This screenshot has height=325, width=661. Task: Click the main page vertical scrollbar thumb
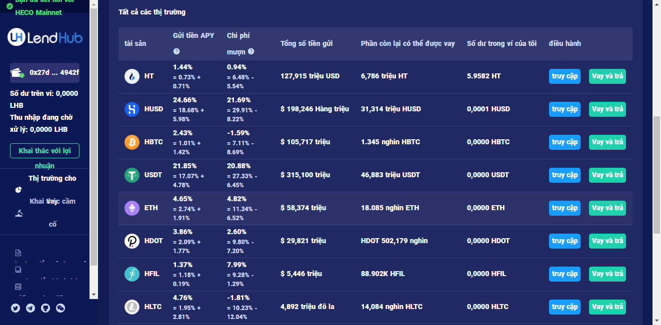coord(656,175)
